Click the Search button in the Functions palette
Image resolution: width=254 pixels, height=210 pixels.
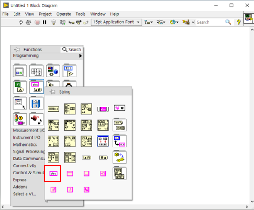(72, 49)
